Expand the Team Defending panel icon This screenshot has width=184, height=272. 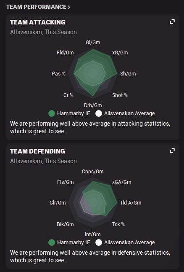click(172, 151)
